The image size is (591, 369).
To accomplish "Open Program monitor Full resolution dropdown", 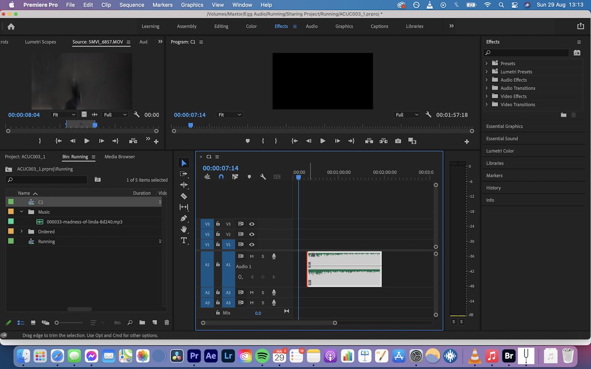I will click(x=407, y=115).
